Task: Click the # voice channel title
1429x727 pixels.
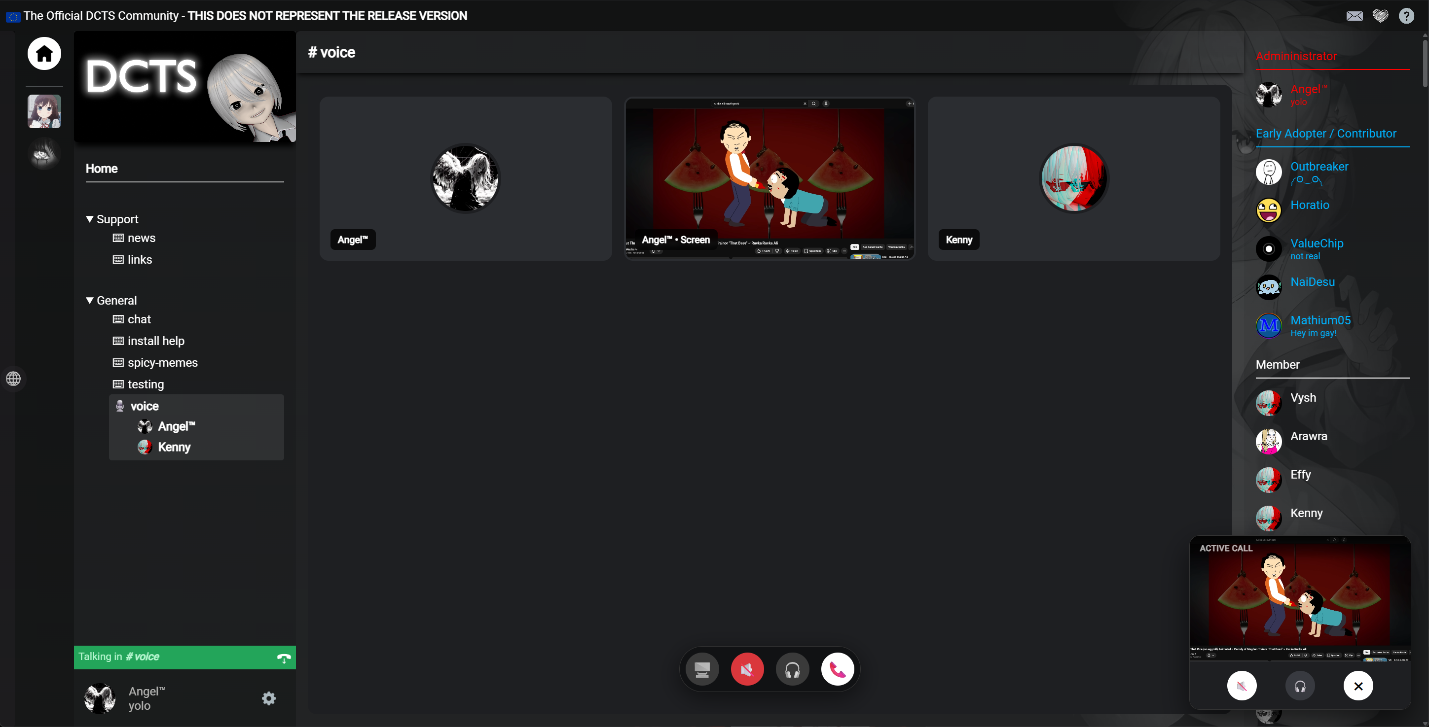Action: pos(332,52)
